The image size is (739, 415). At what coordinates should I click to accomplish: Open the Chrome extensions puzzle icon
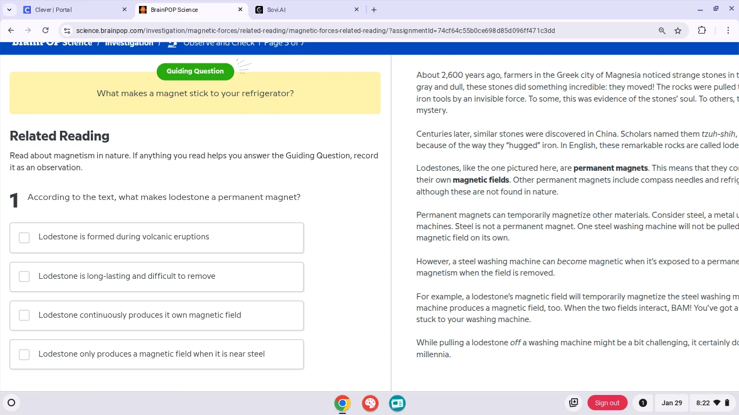tap(702, 30)
